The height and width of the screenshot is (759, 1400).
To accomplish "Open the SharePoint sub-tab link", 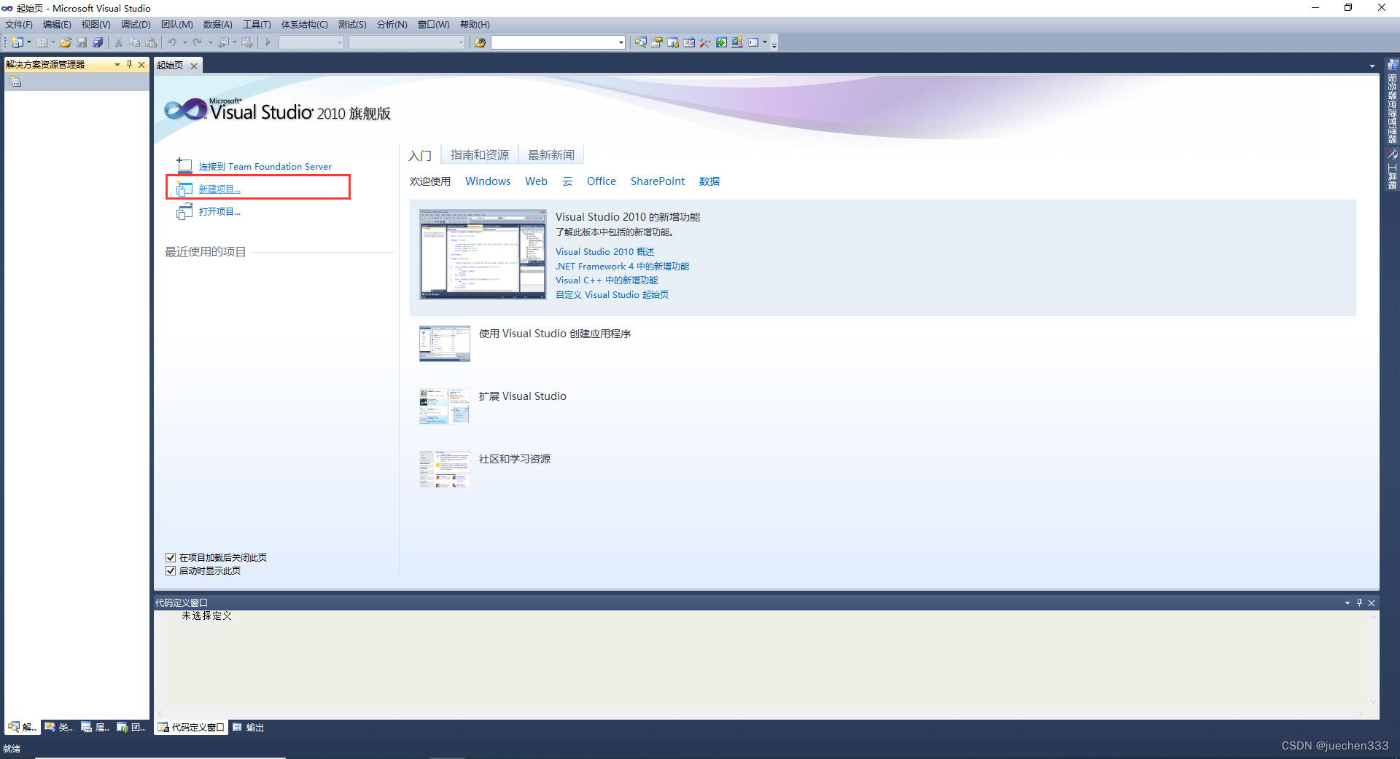I will pyautogui.click(x=658, y=181).
